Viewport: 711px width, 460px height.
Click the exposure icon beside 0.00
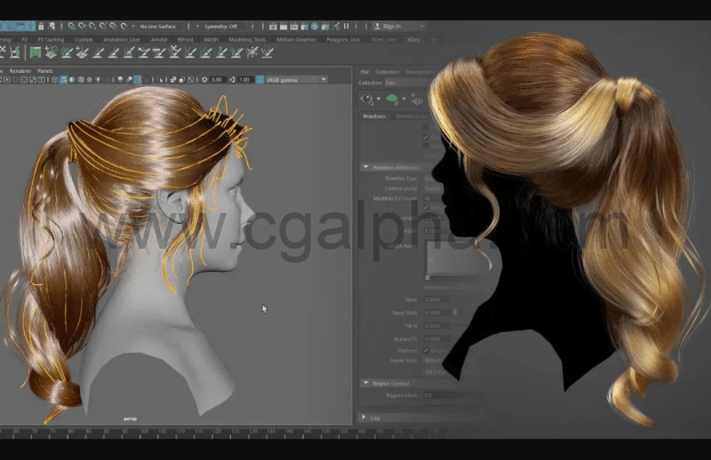(205, 80)
